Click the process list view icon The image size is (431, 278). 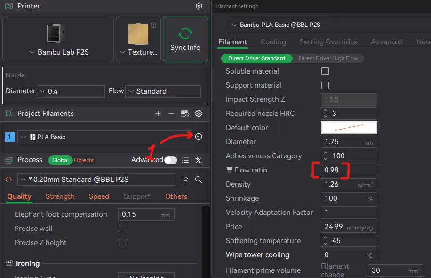coord(185,160)
